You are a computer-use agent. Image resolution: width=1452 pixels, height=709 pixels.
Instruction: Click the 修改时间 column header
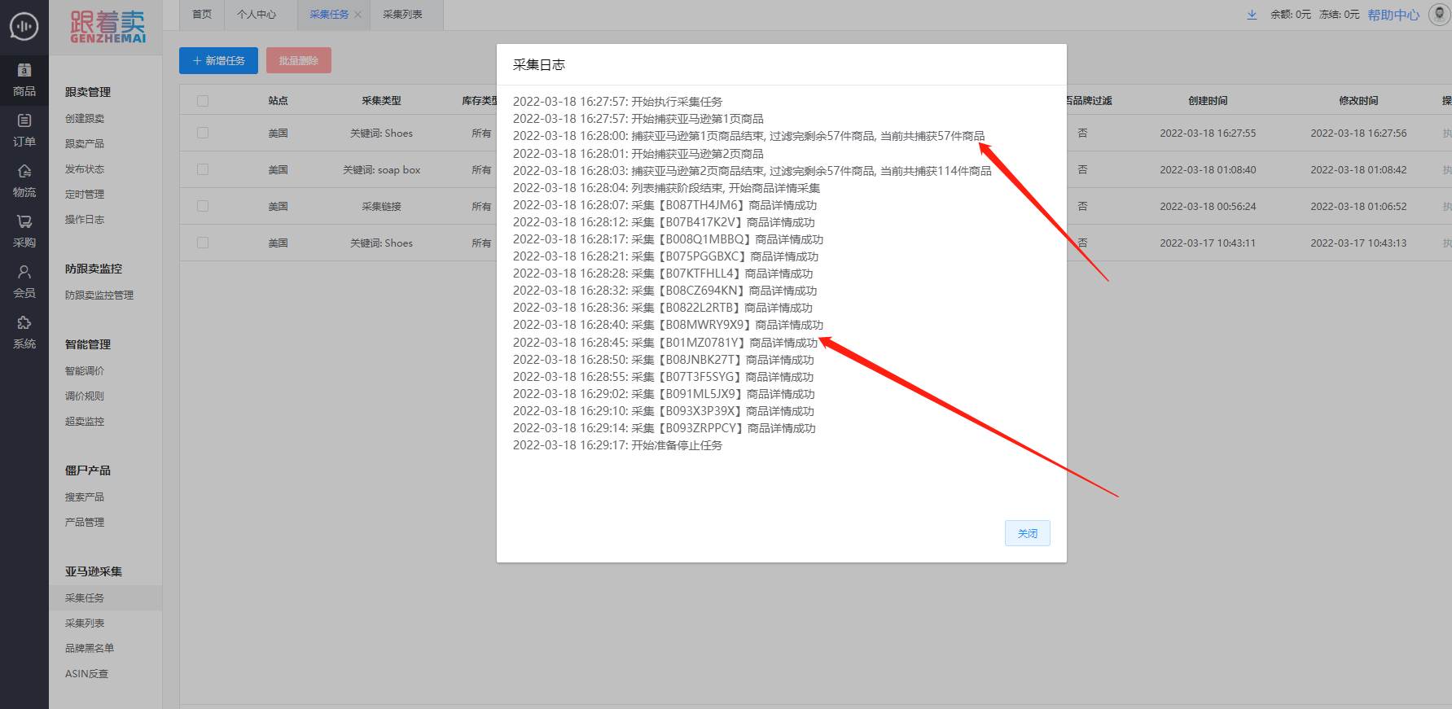1358,101
